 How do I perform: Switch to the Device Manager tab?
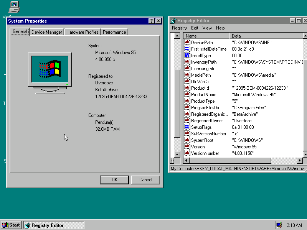click(46, 32)
